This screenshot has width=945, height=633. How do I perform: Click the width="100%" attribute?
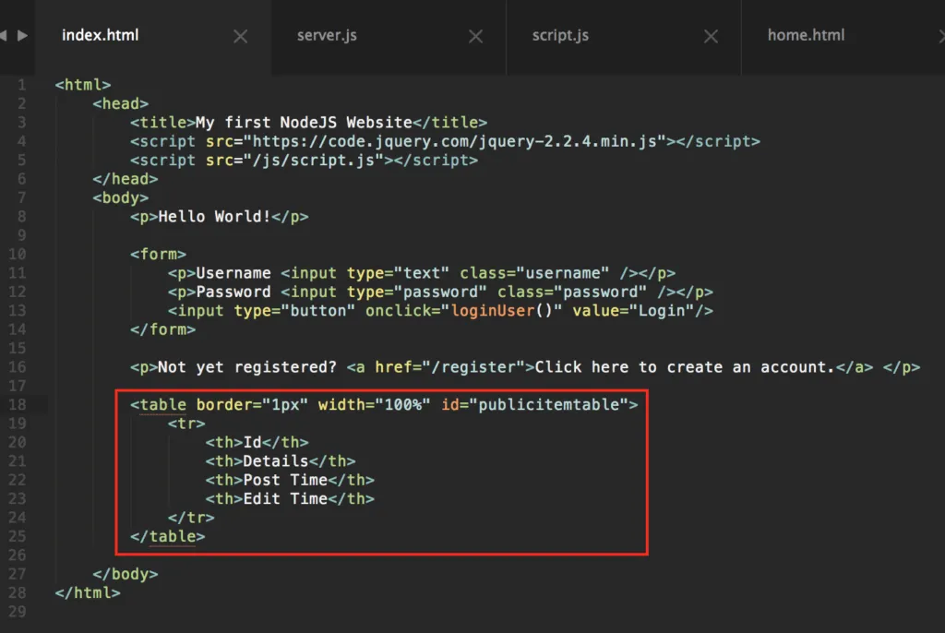click(x=375, y=404)
